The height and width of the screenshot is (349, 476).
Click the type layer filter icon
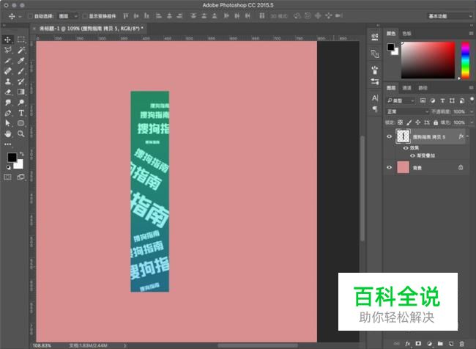tap(442, 100)
